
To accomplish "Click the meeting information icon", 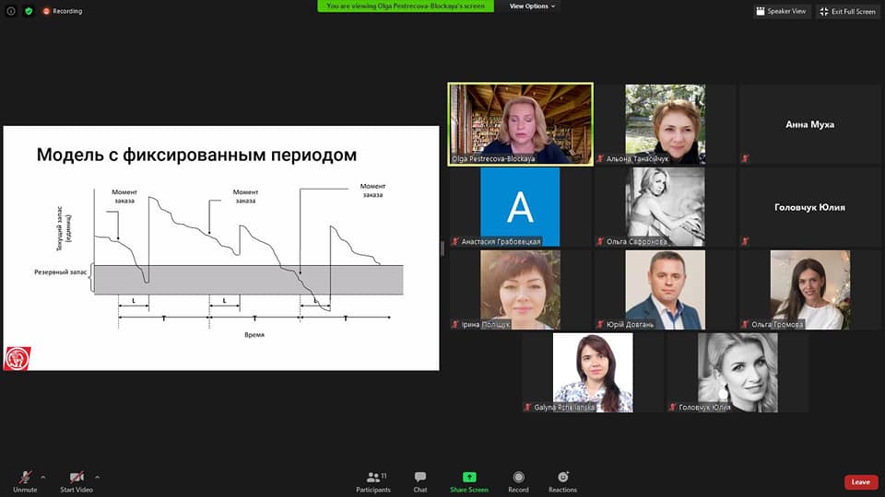I will (12, 11).
